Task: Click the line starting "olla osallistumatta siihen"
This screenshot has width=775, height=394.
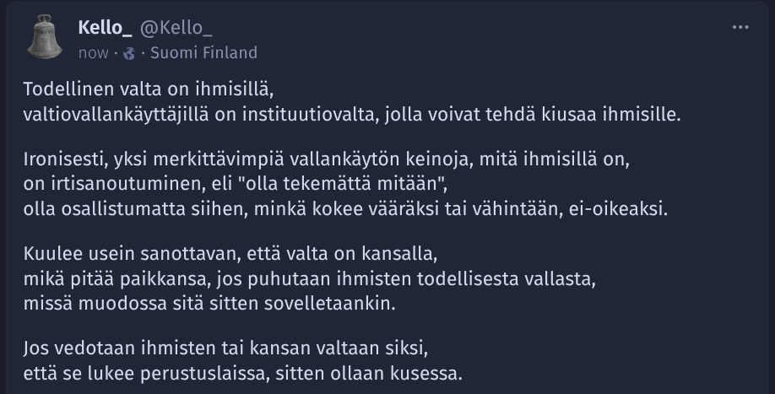Action: (345, 209)
